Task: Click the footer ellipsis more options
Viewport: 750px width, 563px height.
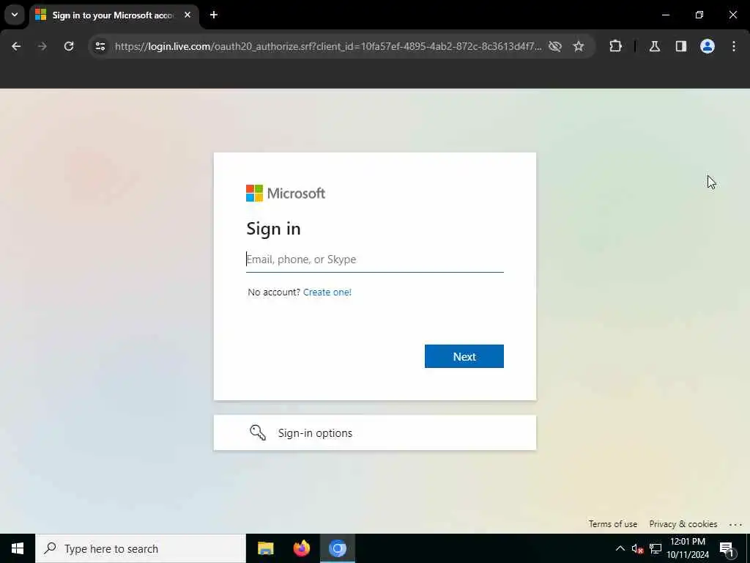Action: 735,524
